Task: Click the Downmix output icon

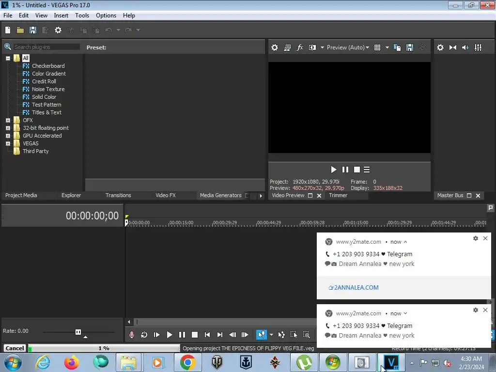Action: 453,47
